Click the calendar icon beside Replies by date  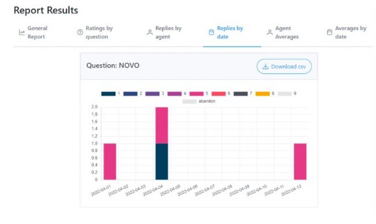211,32
